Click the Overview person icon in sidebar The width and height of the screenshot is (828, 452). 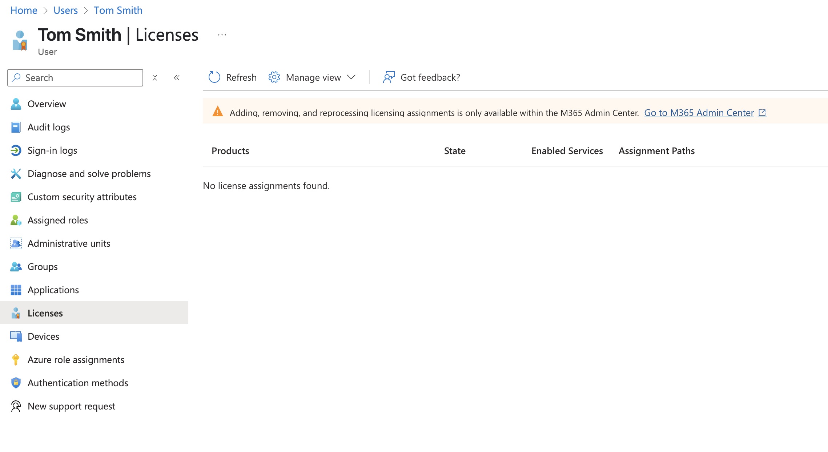point(16,104)
